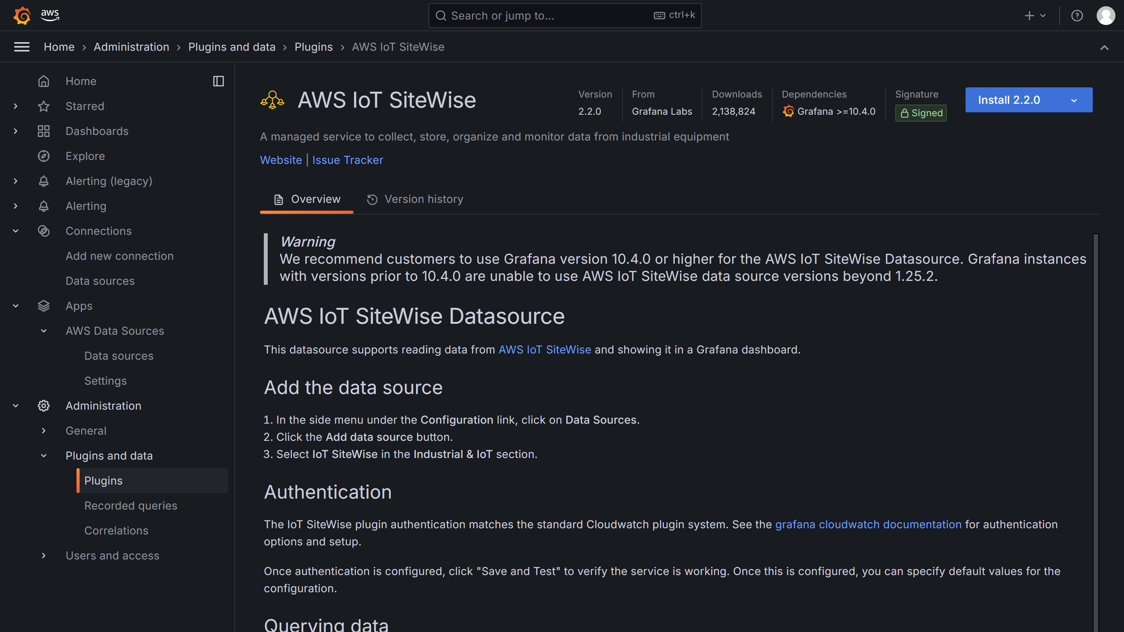The height and width of the screenshot is (632, 1124).
Task: Switch to the Version history tab
Action: tap(415, 199)
